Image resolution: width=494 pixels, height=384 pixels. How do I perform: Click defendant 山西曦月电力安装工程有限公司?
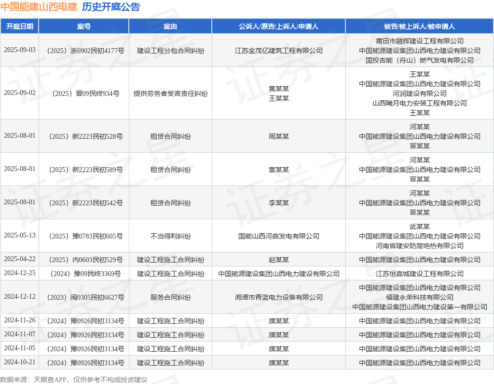click(420, 103)
